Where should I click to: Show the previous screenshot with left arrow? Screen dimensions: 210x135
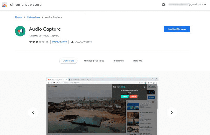[33, 112]
